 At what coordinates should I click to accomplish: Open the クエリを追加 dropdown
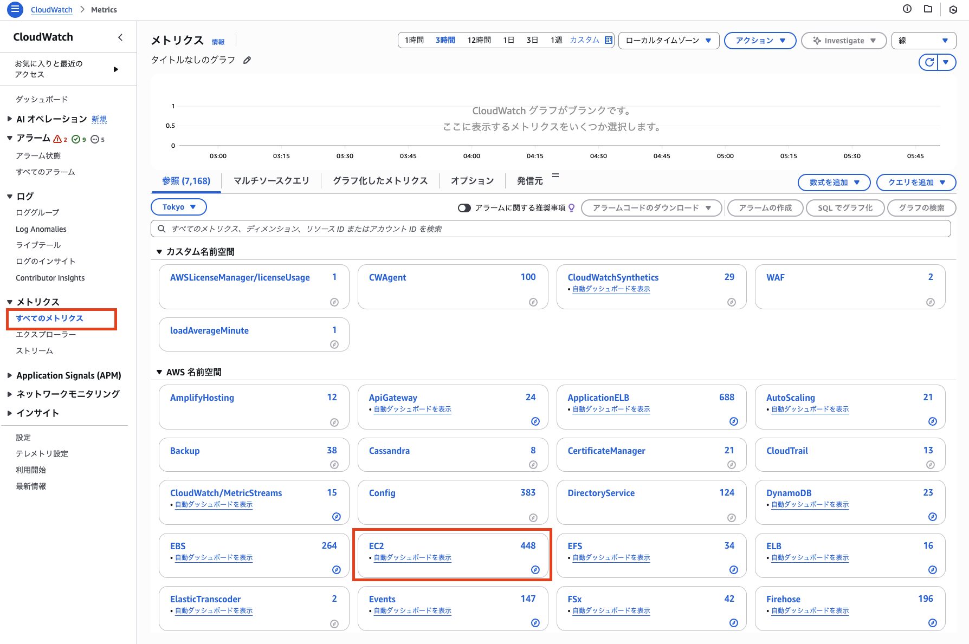[916, 183]
